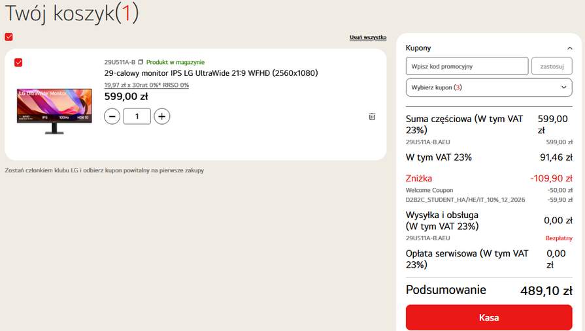Click the -50,00 zł coupon amount
The height and width of the screenshot is (331, 585).
(560, 190)
